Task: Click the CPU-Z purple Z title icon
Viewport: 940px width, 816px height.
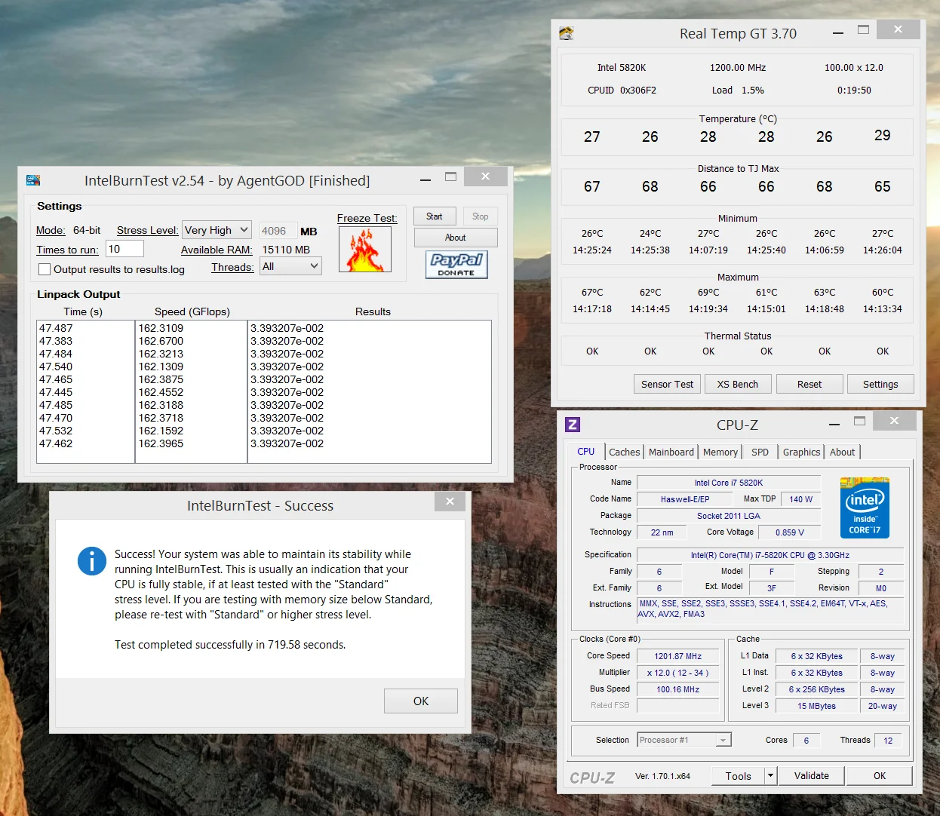Action: (x=573, y=425)
